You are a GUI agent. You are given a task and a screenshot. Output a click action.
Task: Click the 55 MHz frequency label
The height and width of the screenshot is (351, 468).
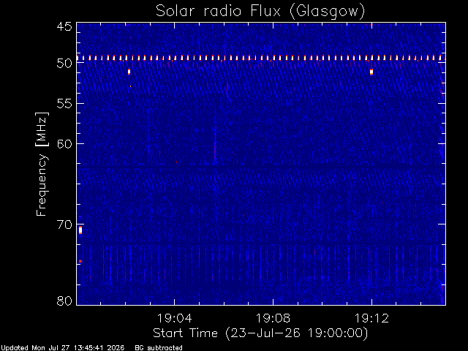point(64,104)
